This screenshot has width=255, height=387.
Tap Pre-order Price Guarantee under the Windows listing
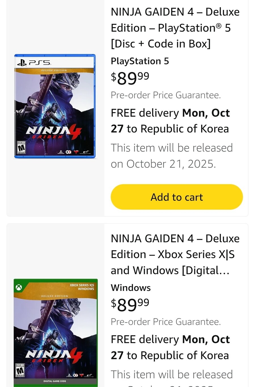(166, 322)
